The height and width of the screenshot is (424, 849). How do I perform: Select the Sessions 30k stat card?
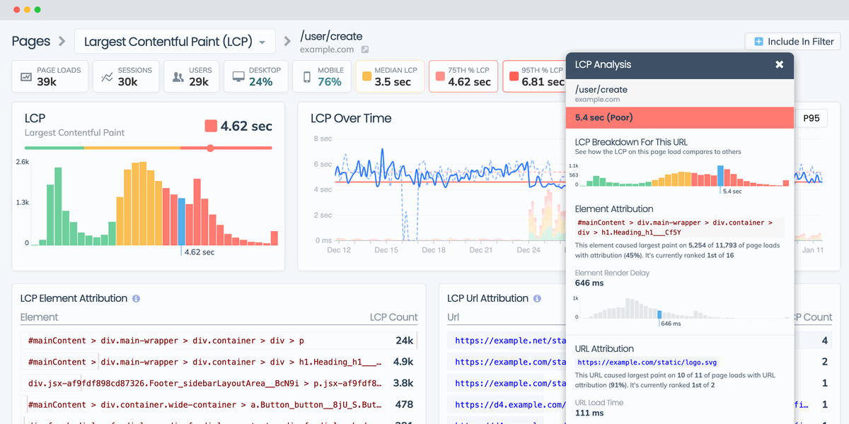(x=126, y=76)
